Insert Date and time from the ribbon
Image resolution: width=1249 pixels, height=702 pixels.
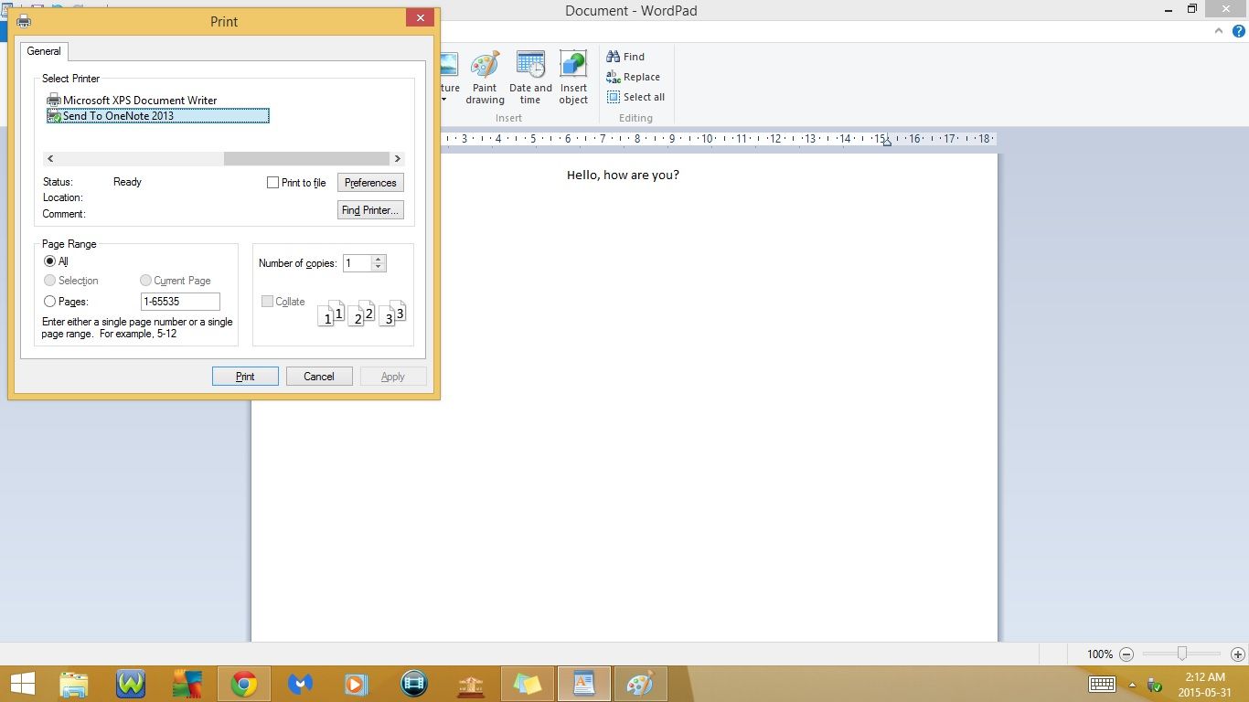coord(530,78)
